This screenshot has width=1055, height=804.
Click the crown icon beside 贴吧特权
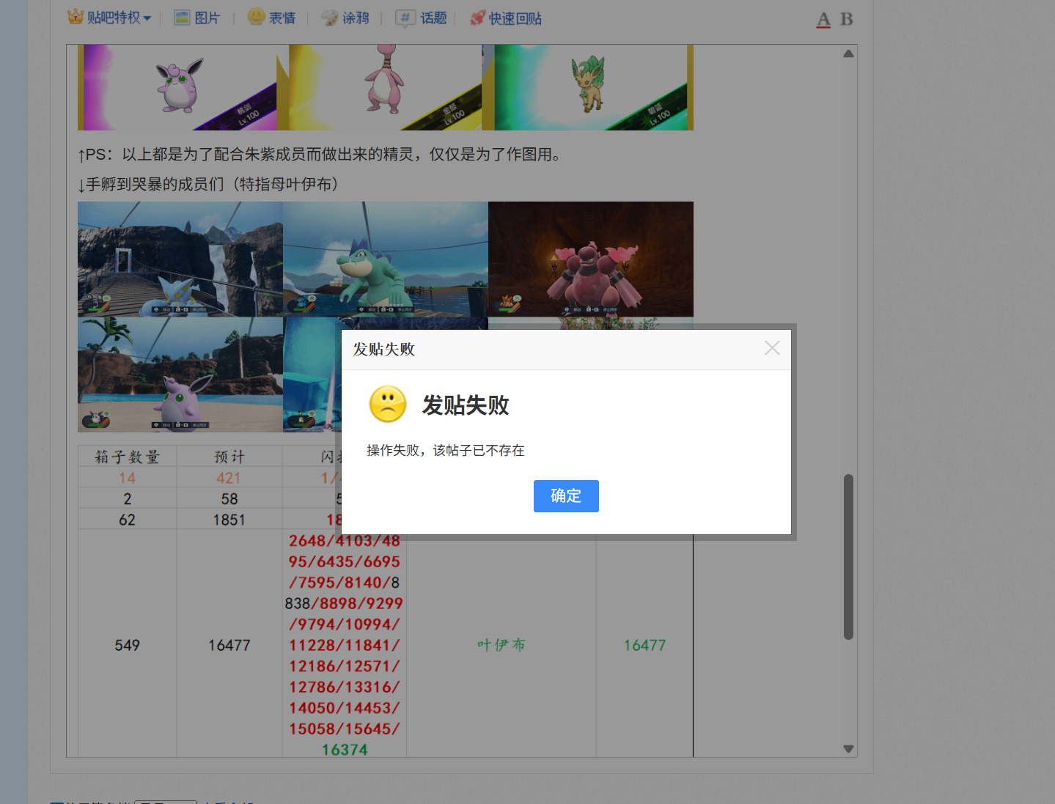click(x=76, y=17)
